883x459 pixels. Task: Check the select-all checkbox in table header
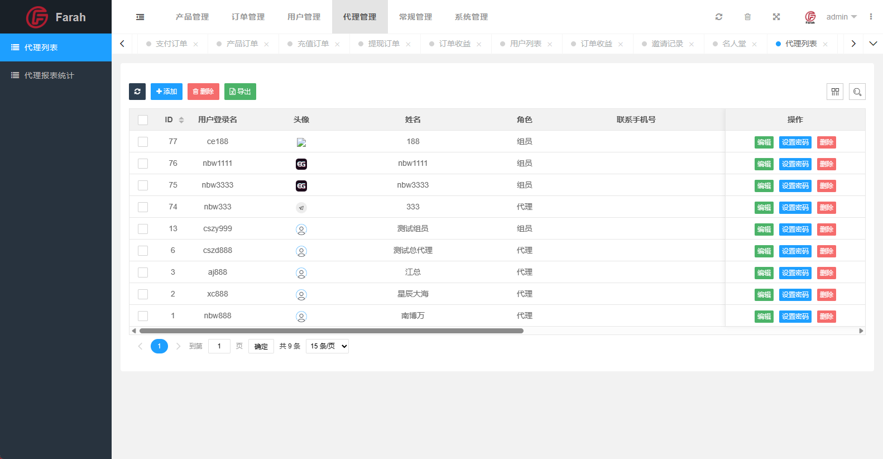click(x=143, y=120)
